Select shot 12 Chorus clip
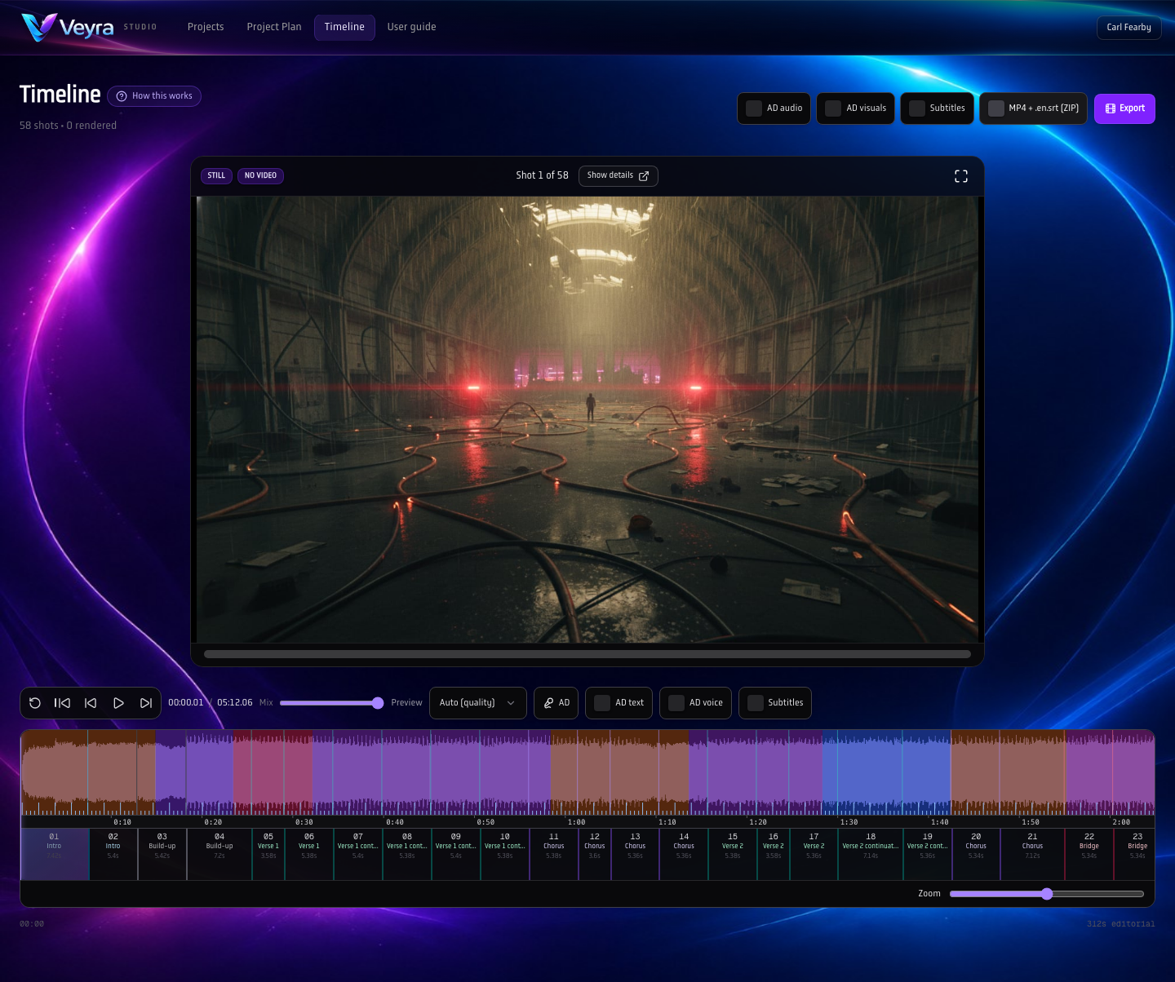This screenshot has width=1175, height=982. [595, 854]
